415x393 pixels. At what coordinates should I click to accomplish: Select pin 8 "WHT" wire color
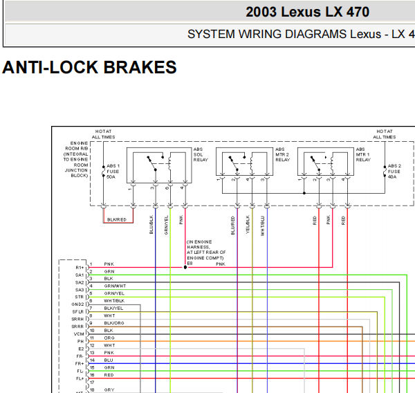click(x=109, y=316)
